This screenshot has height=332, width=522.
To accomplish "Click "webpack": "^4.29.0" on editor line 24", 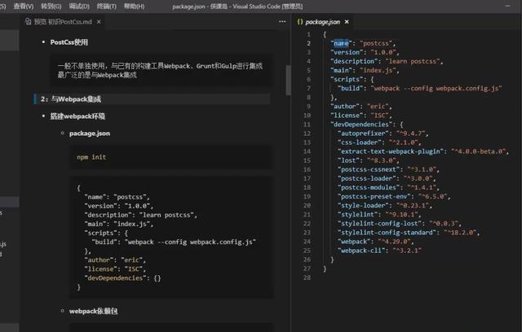I will point(375,242).
